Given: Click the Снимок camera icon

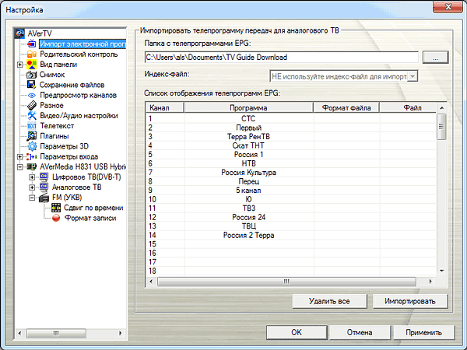Looking at the screenshot, I should [32, 75].
